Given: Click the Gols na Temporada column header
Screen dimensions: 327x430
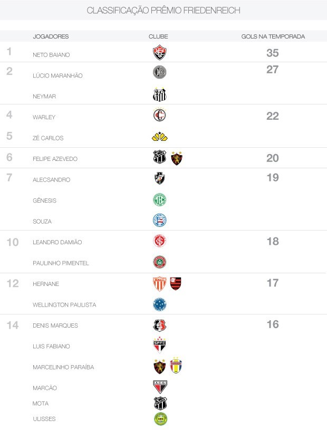Looking at the screenshot, I should 273,36.
